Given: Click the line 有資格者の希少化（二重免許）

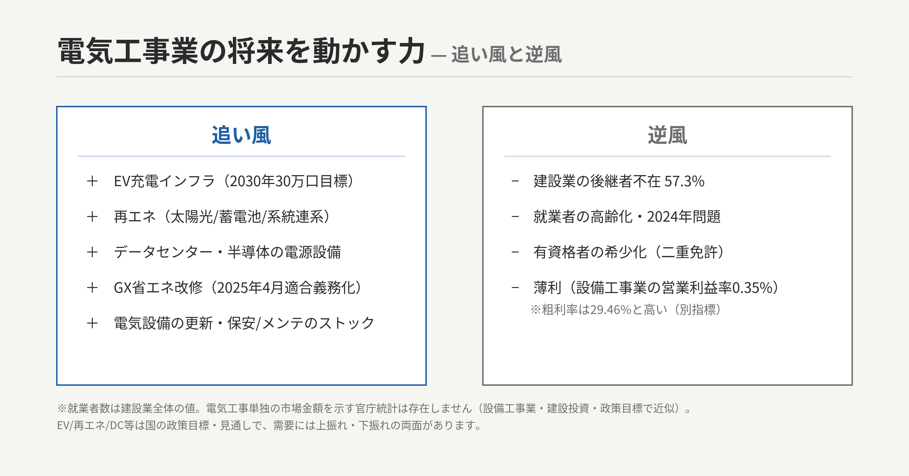Looking at the screenshot, I should (x=630, y=252).
